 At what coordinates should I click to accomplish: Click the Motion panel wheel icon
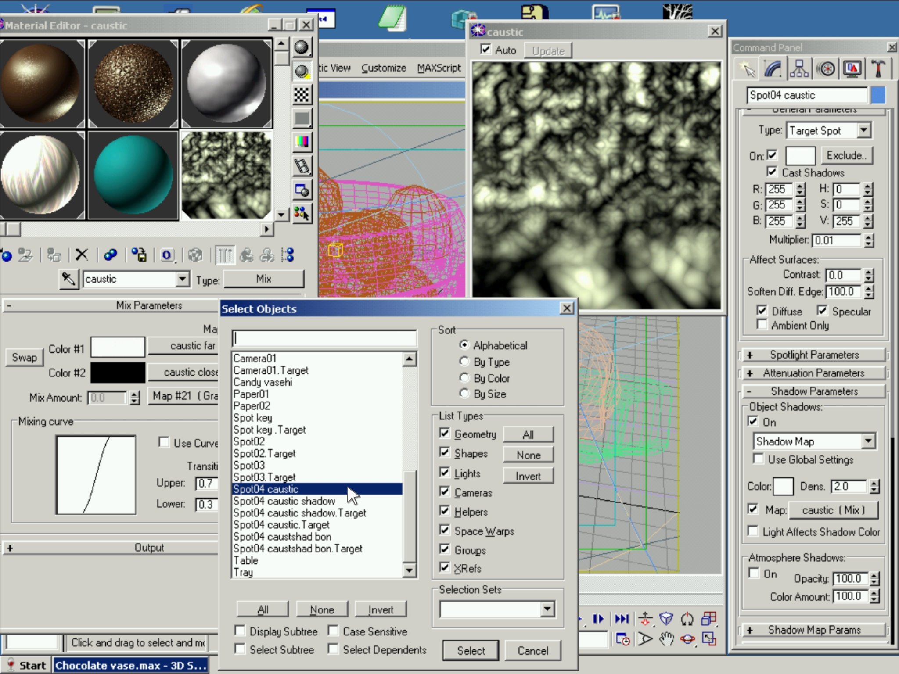coord(826,69)
